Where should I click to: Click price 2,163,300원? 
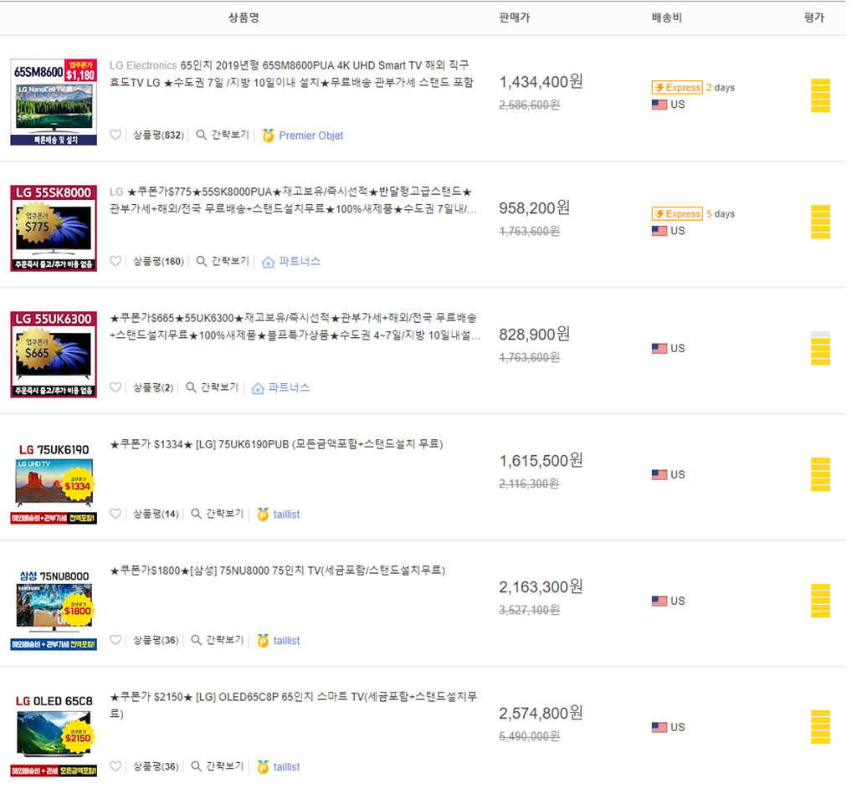[x=541, y=587]
